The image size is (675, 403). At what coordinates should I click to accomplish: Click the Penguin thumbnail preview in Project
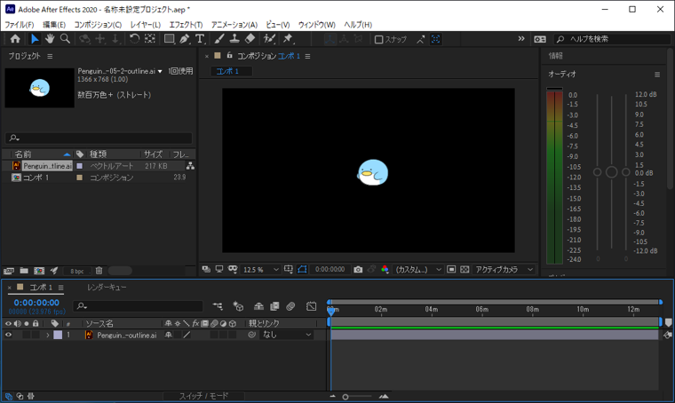pyautogui.click(x=40, y=88)
